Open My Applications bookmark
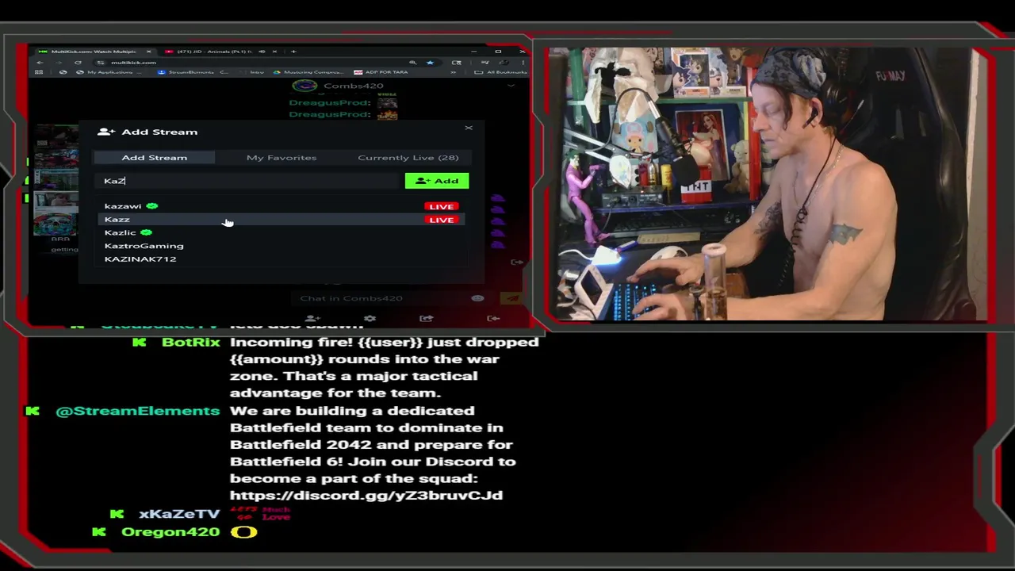 coord(107,72)
